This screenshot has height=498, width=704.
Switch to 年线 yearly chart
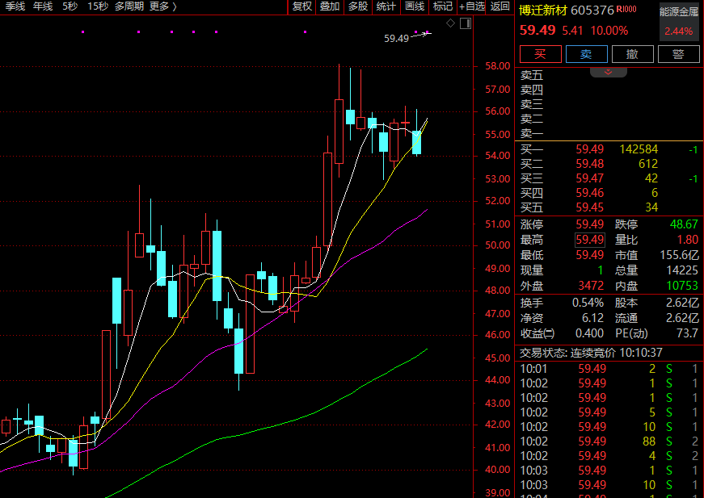coord(43,6)
